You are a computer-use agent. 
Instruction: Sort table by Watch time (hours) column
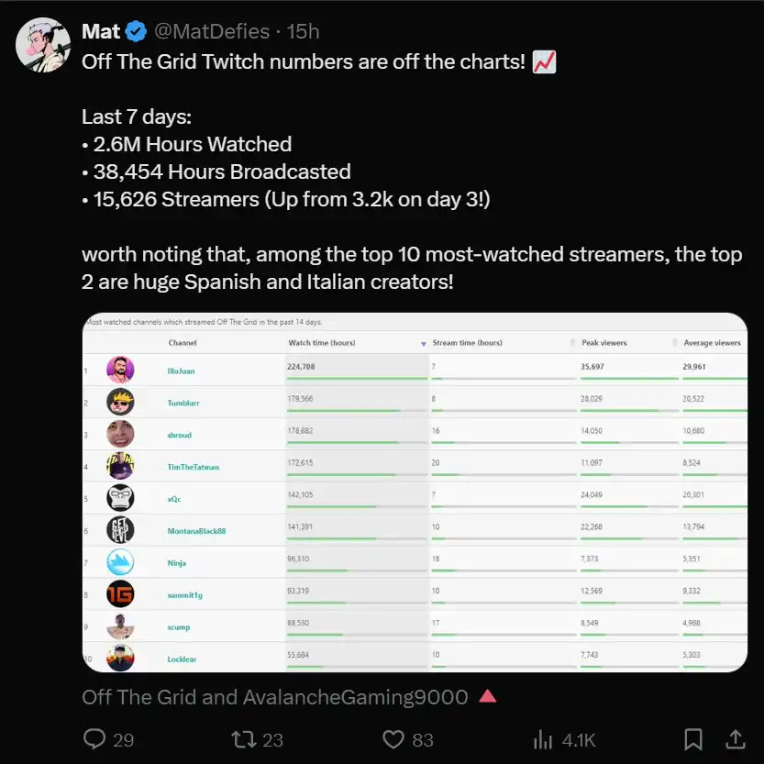[322, 343]
